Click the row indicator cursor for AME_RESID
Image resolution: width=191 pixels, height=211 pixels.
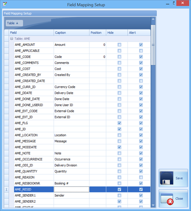[x=7, y=189]
